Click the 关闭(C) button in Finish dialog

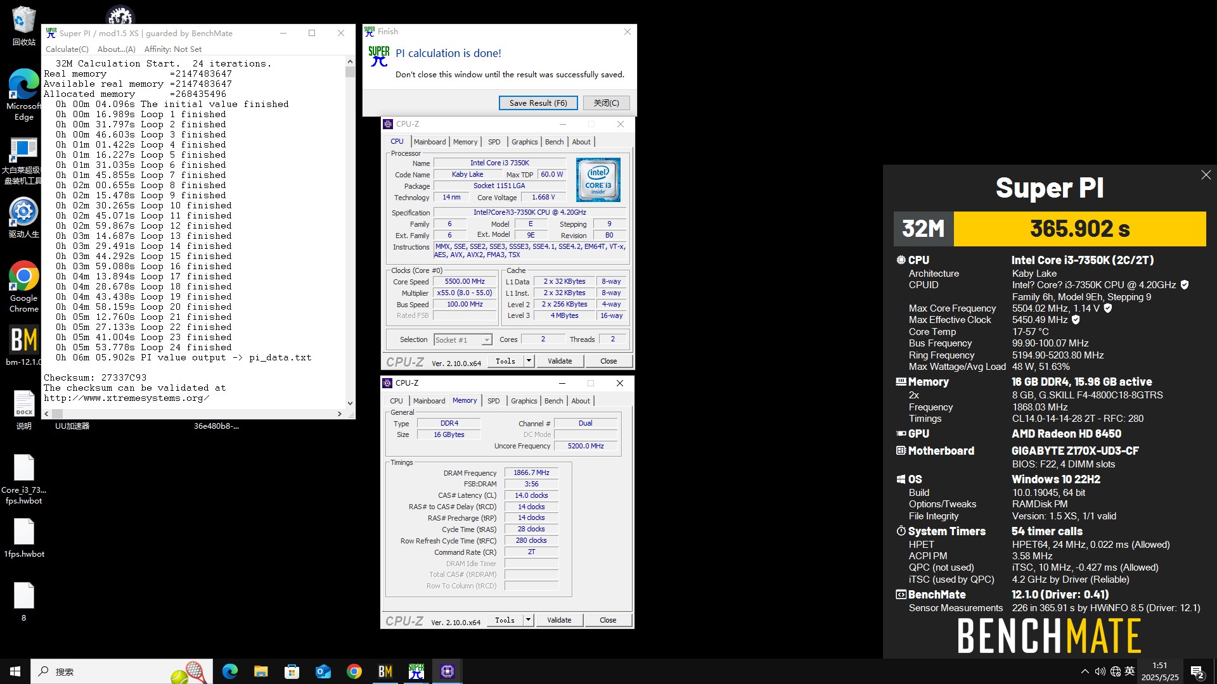pyautogui.click(x=607, y=103)
